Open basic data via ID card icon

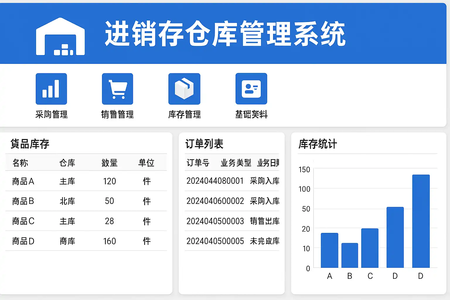point(251,89)
